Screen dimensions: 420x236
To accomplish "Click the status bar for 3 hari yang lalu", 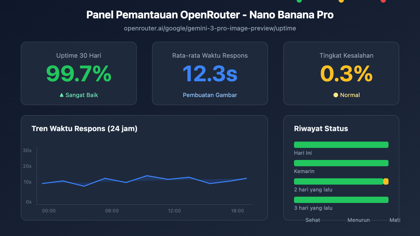I will click(x=341, y=200).
